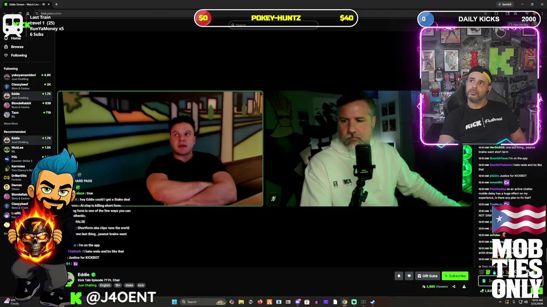547x307 pixels.
Task: Open a new browser tab with plus icon
Action: pos(56,4)
